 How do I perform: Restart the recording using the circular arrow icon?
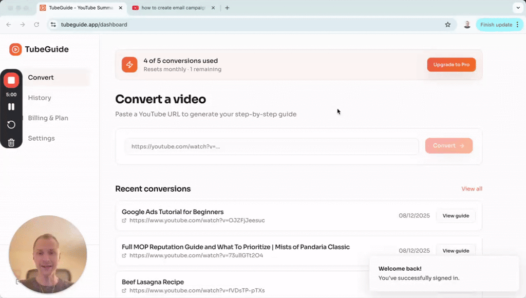tap(11, 124)
